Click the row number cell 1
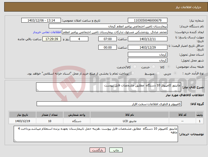208x157 pixels. tap(200, 121)
